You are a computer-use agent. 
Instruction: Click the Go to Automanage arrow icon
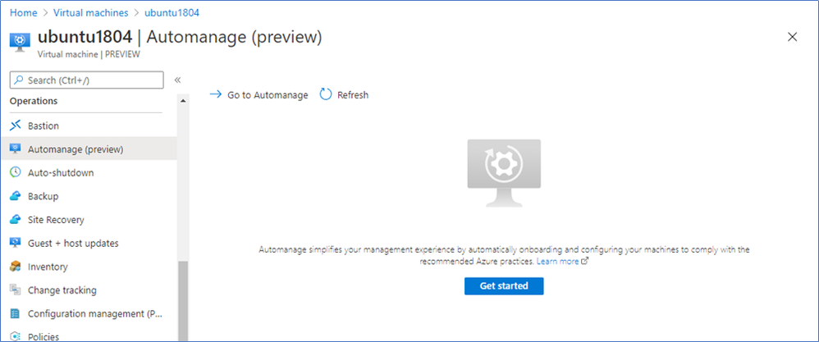(x=215, y=94)
